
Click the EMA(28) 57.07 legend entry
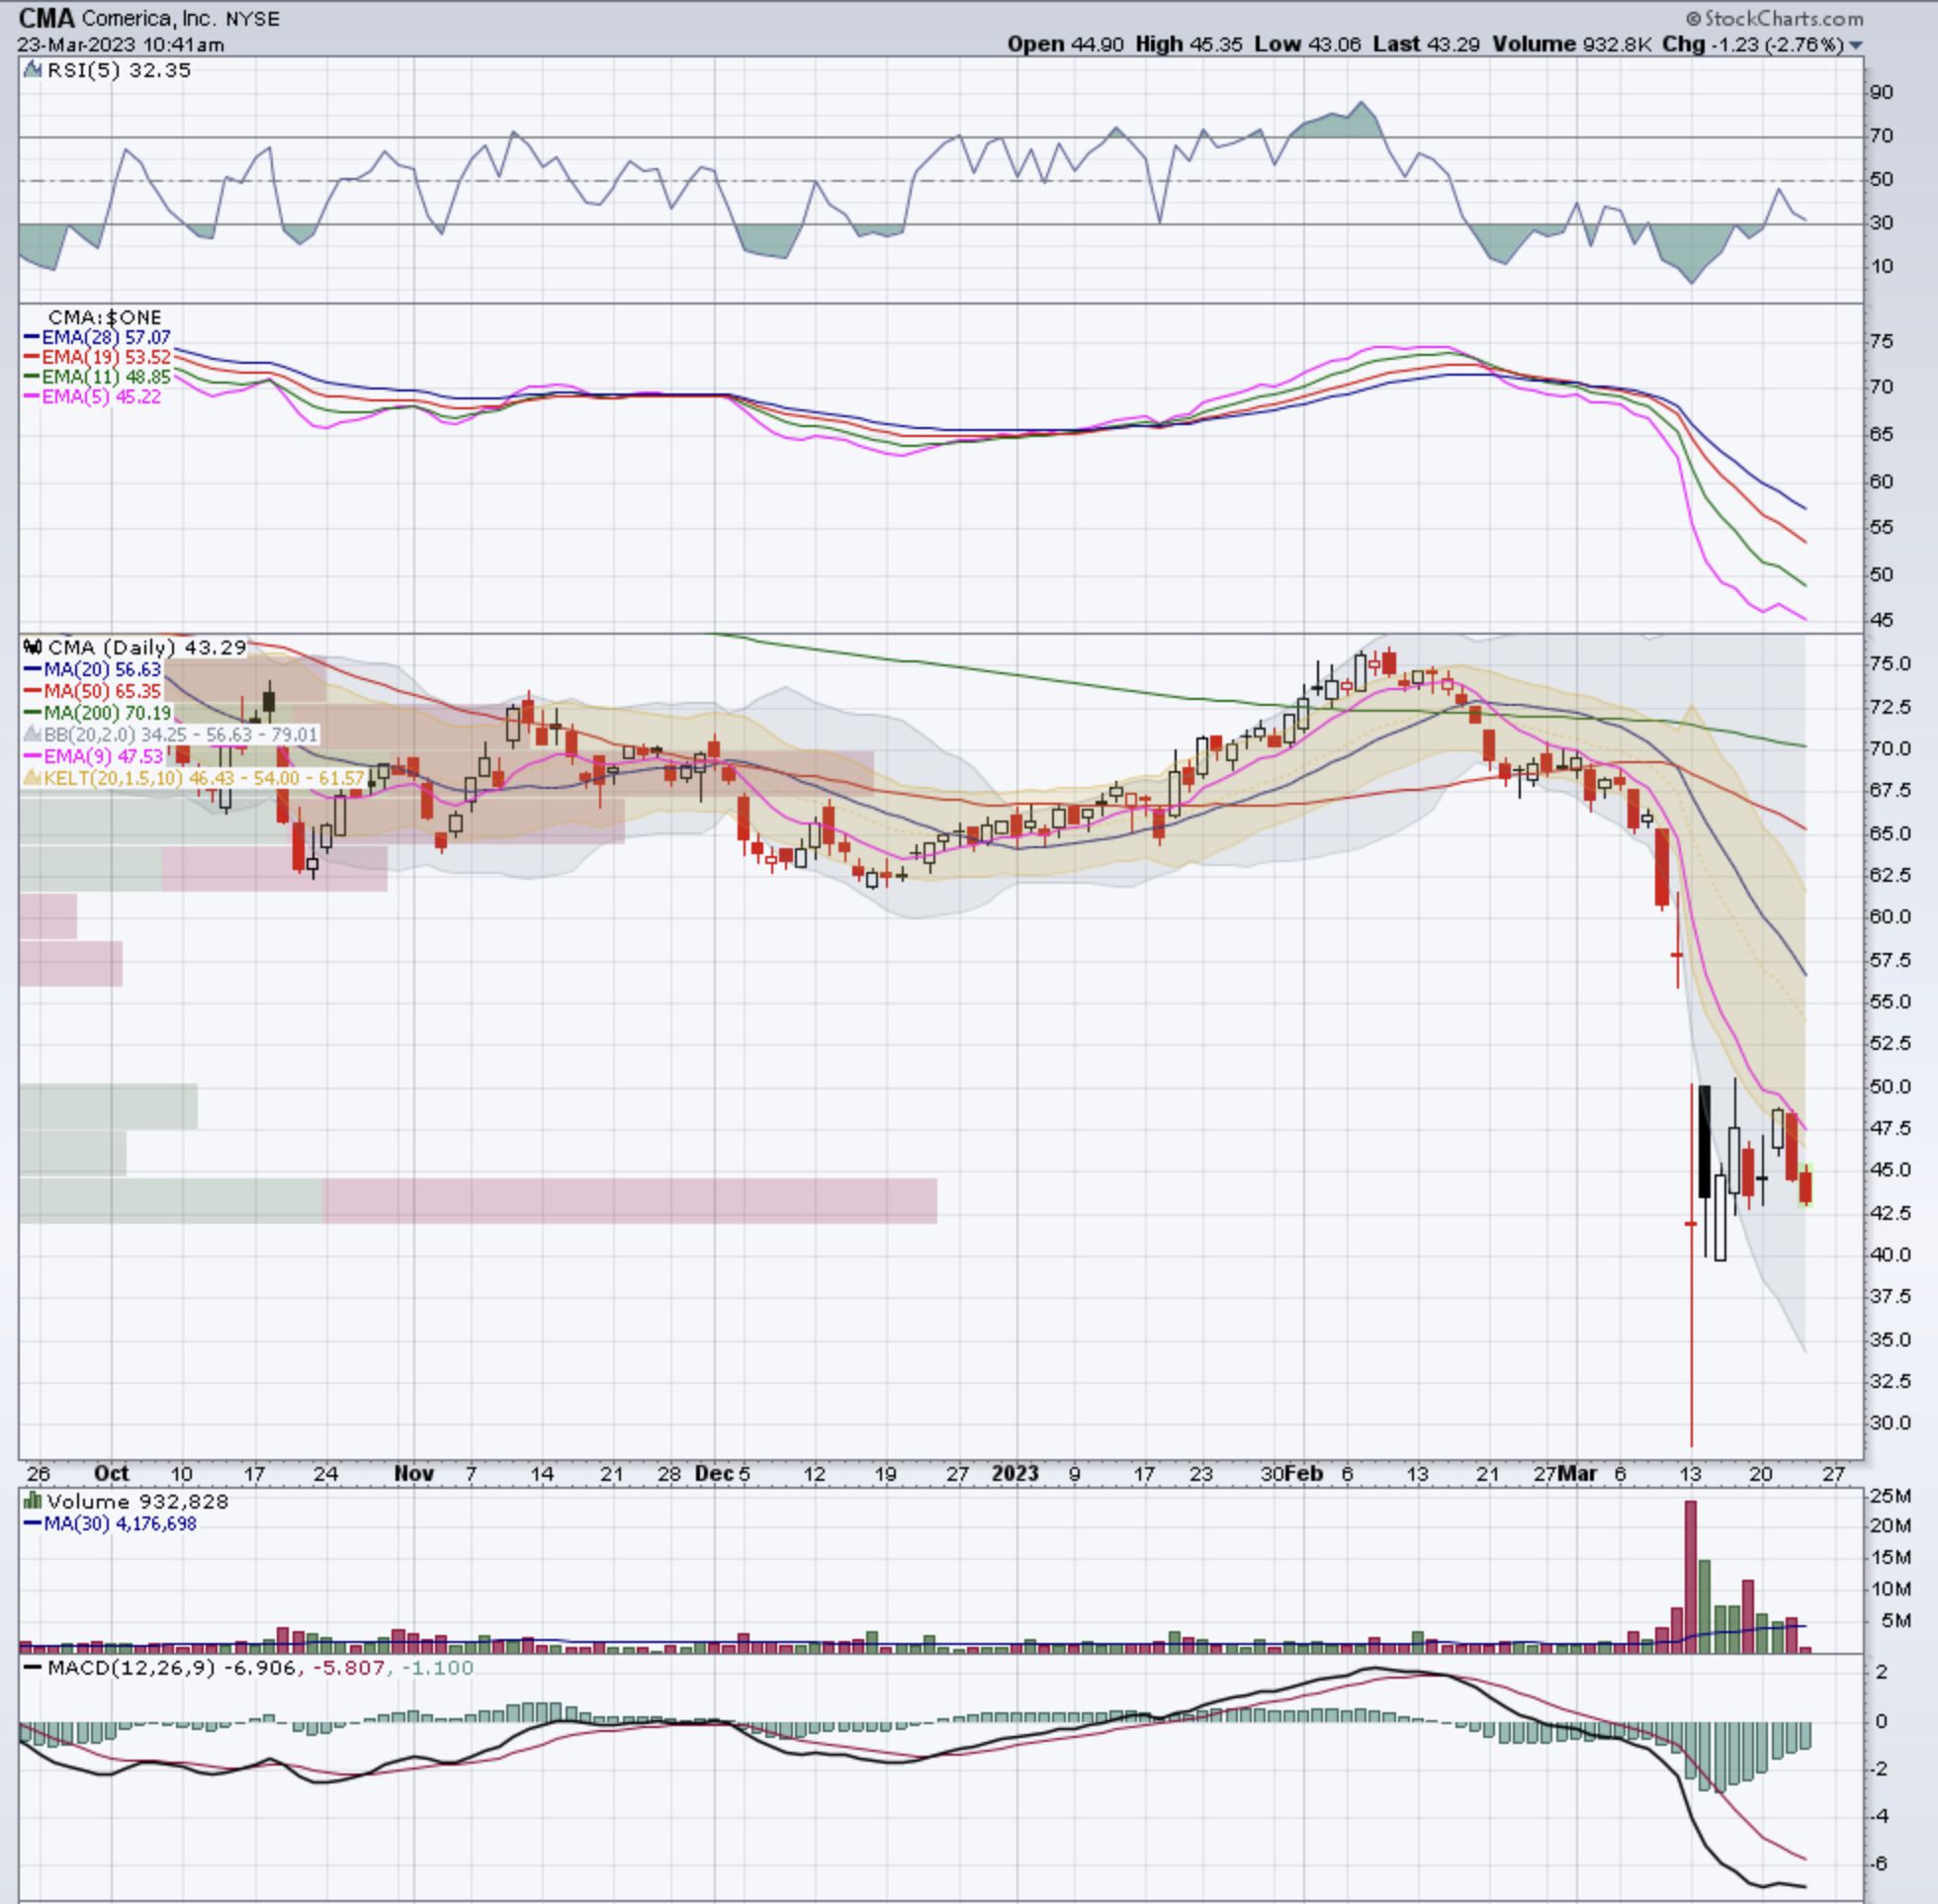coord(97,338)
